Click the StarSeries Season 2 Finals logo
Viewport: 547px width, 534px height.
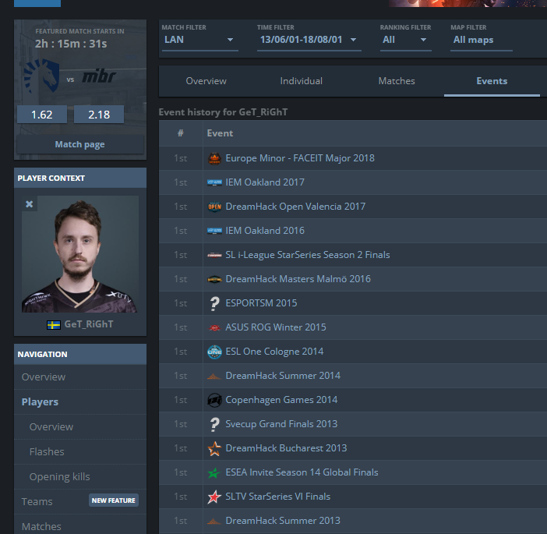click(x=214, y=255)
